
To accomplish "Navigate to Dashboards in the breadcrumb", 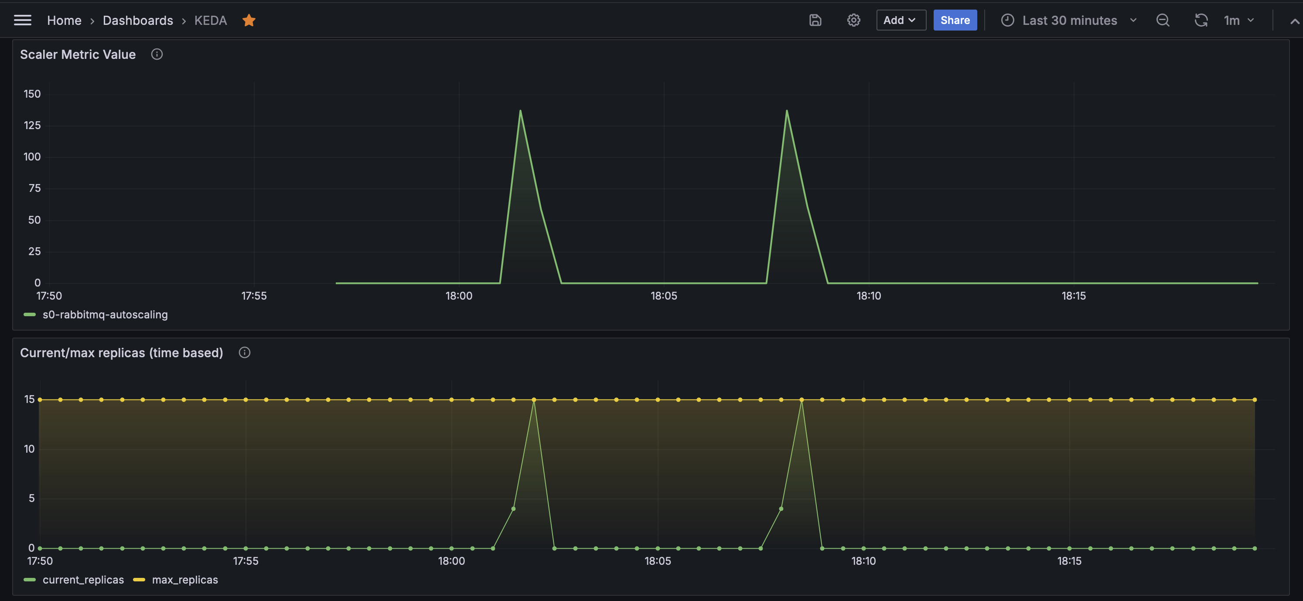I will pyautogui.click(x=138, y=20).
